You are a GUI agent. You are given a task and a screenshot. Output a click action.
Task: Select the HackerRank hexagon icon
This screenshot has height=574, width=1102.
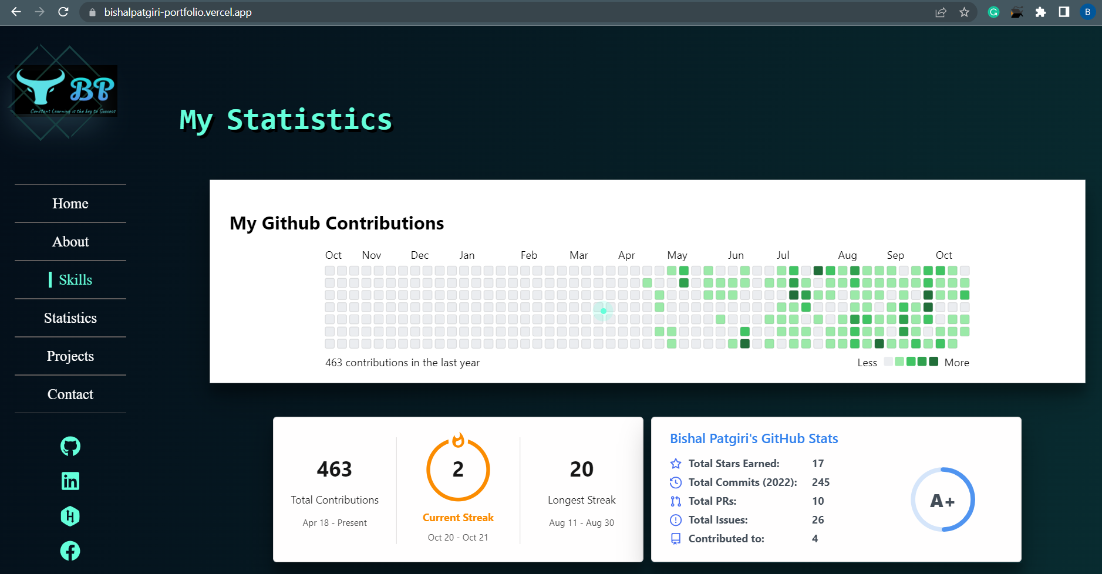pos(70,516)
